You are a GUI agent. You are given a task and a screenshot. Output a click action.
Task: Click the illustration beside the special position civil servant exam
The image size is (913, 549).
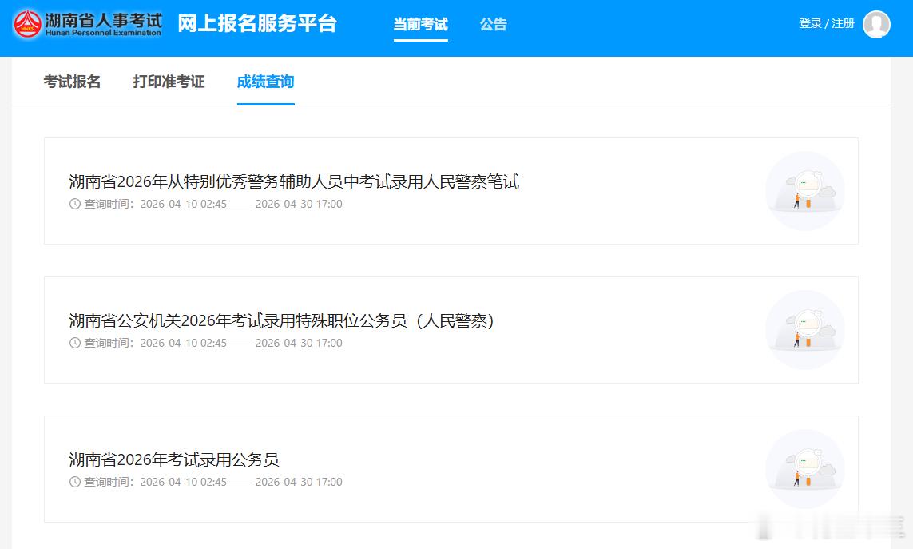[804, 329]
